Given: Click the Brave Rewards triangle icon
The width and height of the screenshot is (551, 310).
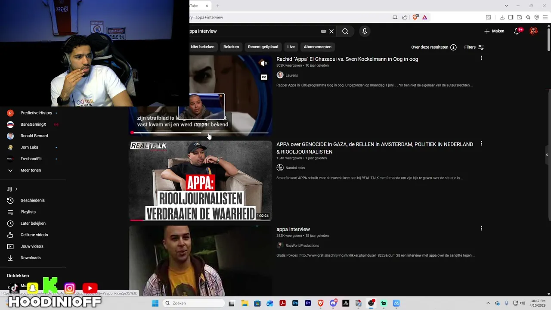Looking at the screenshot, I should click(x=425, y=17).
